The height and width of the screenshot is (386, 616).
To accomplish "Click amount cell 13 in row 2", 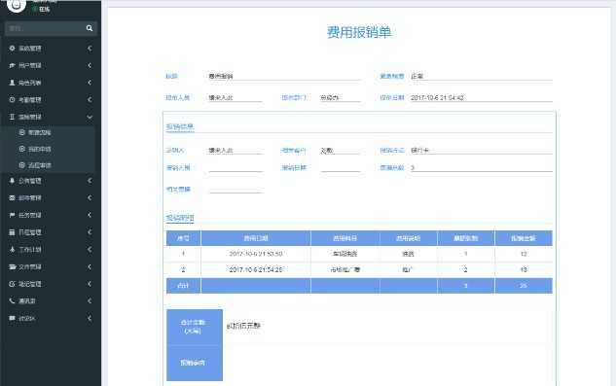I will (524, 269).
